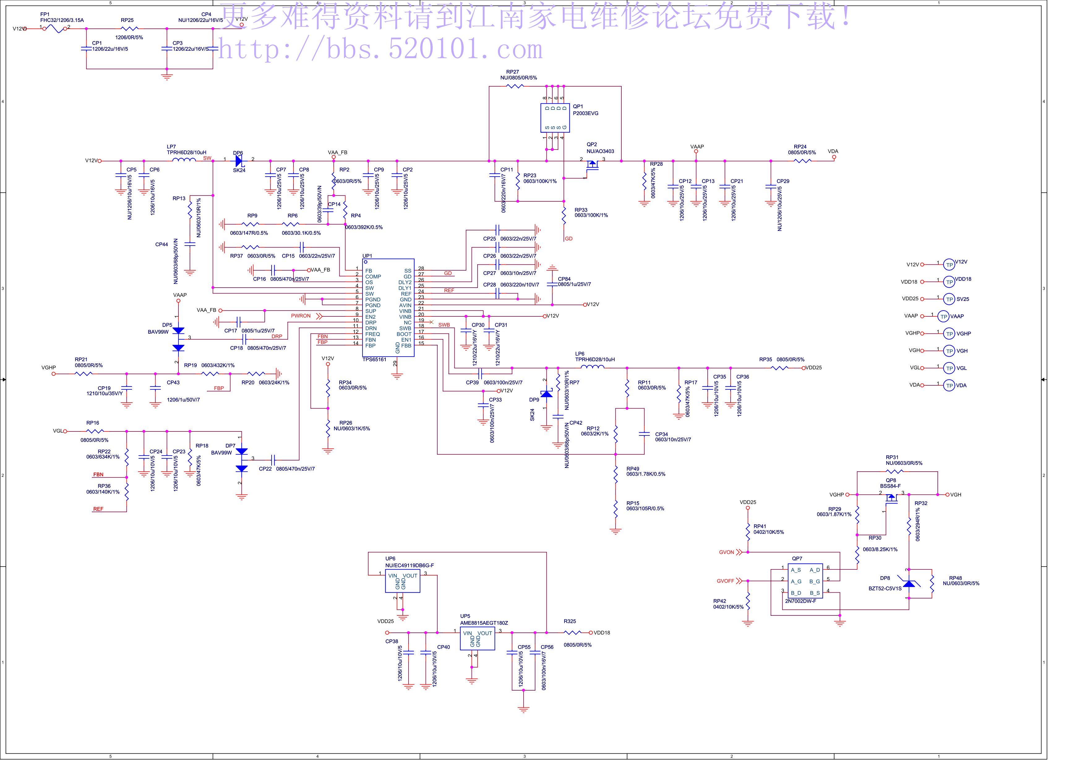Click the DP7 BAV99W dual diode
1085x767 pixels.
coord(242,460)
